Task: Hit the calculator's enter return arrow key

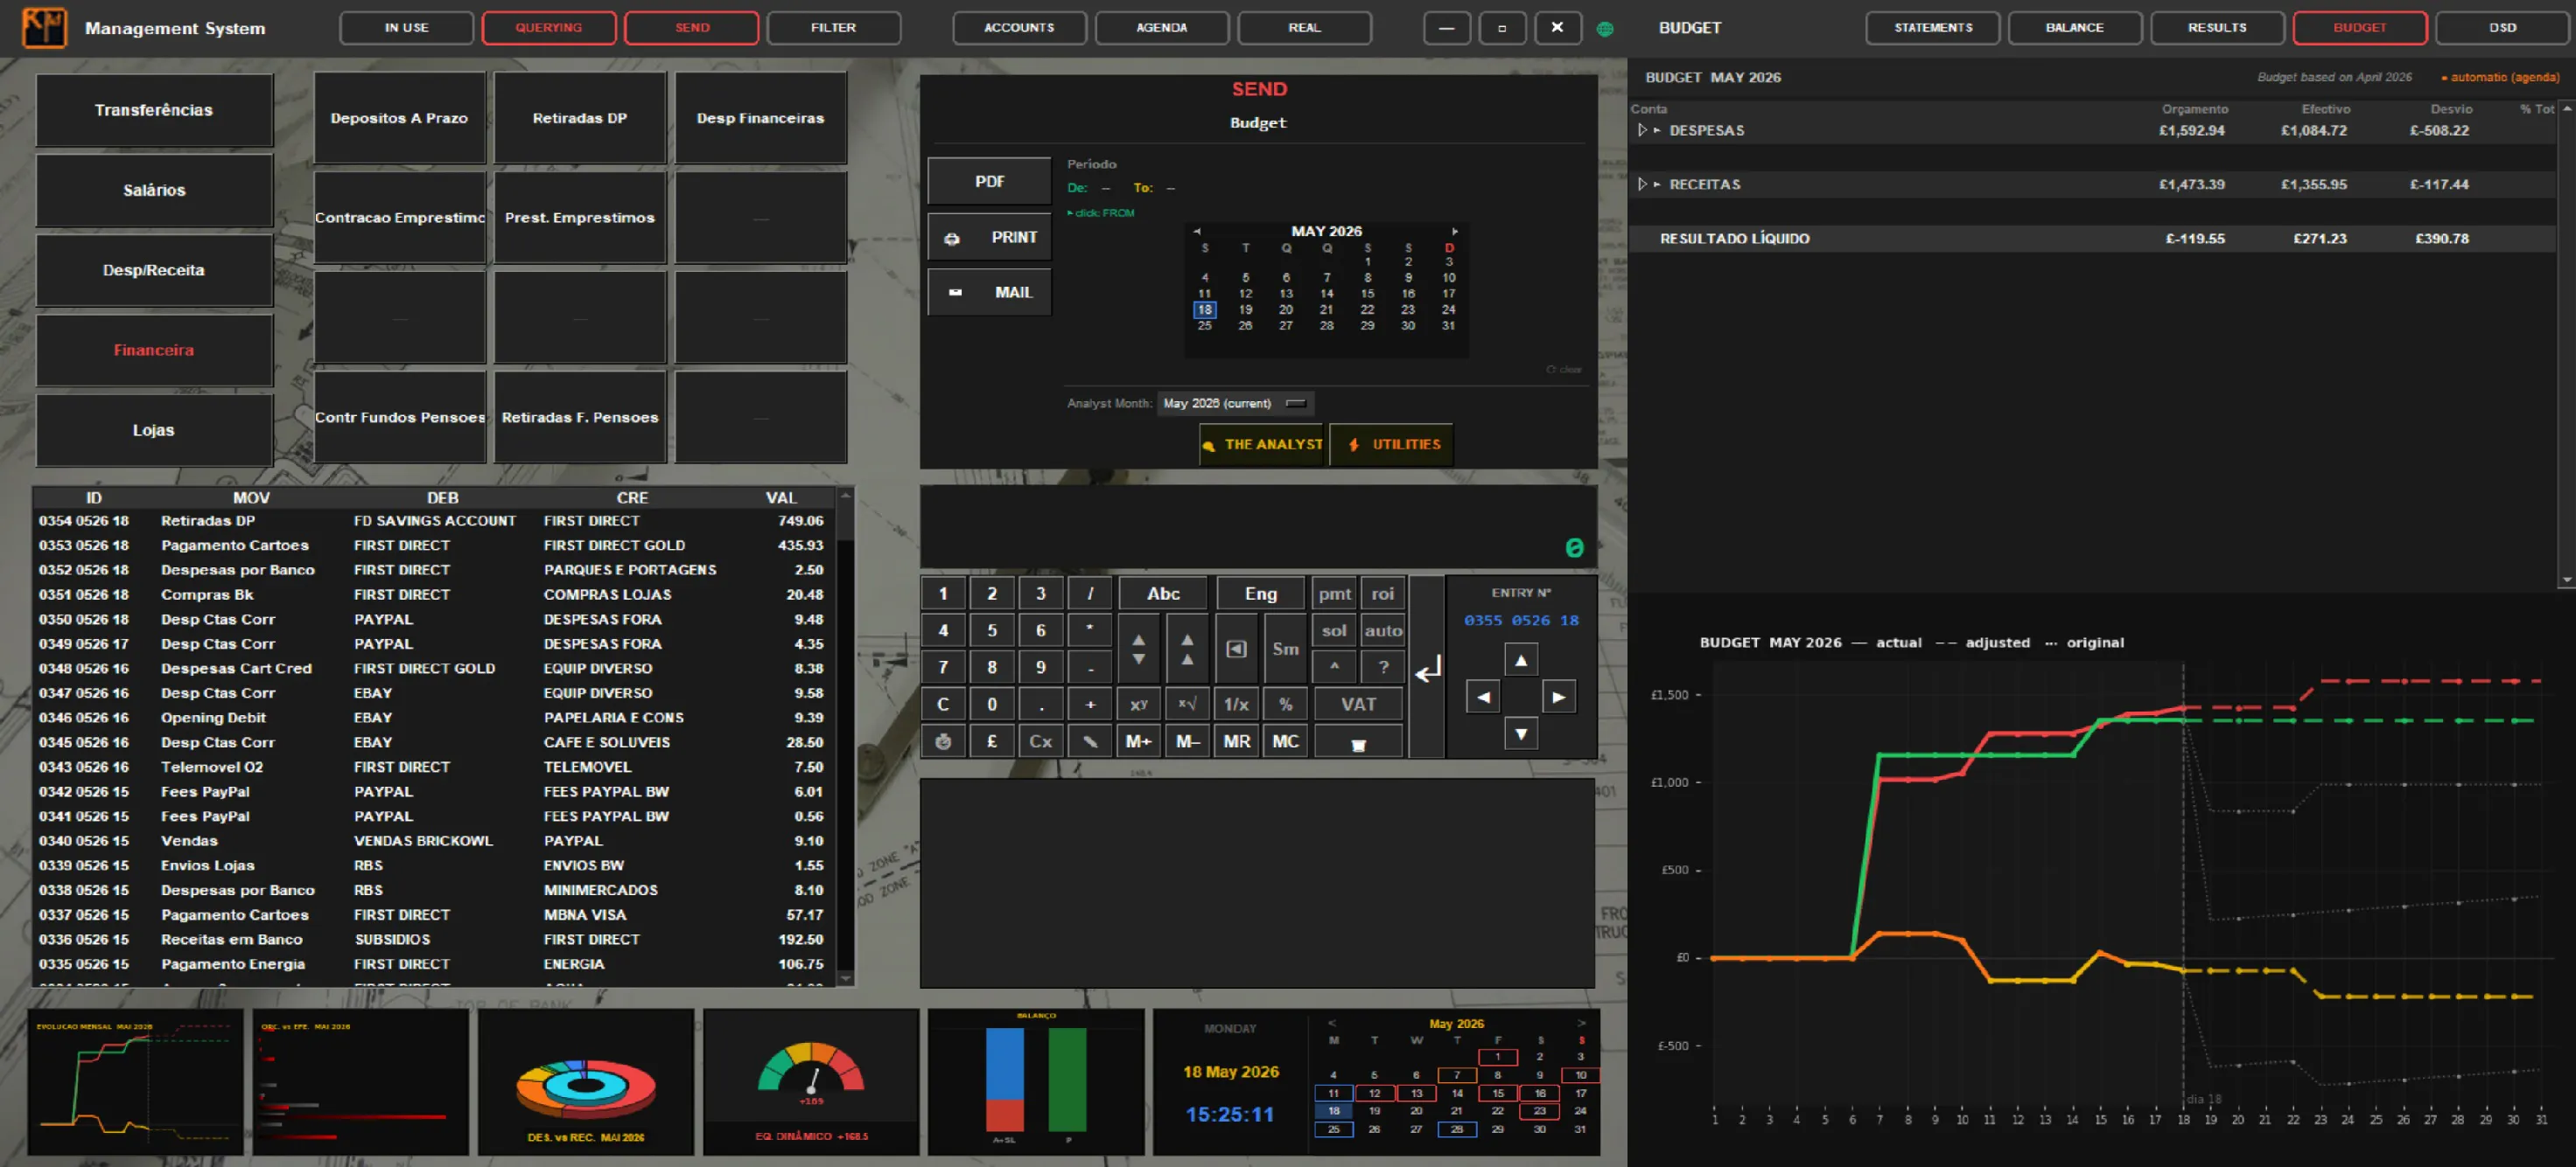Action: (1427, 668)
